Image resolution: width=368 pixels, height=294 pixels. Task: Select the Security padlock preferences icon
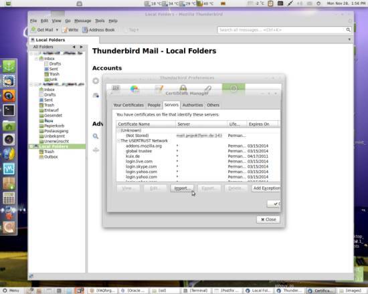183,88
